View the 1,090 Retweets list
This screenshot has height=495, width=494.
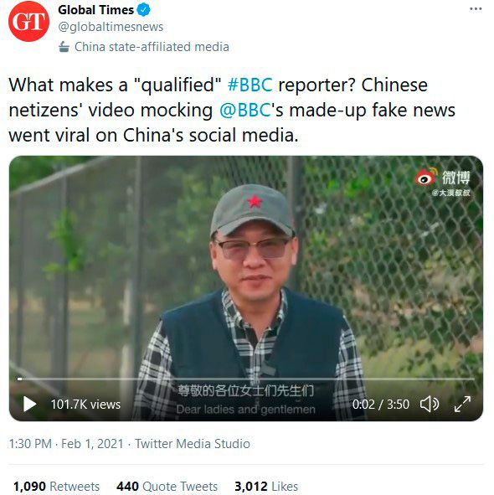[x=56, y=486]
